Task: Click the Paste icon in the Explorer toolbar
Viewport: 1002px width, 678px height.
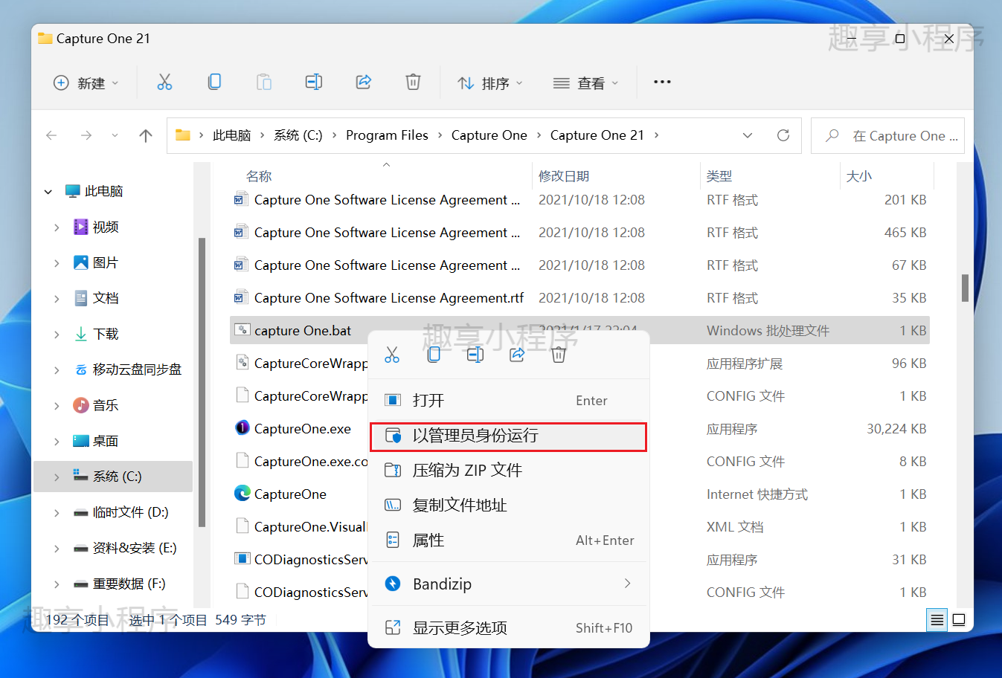Action: (264, 83)
